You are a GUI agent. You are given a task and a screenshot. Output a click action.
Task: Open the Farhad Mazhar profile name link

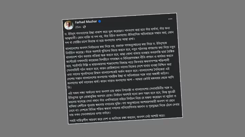pyautogui.click(x=86, y=22)
